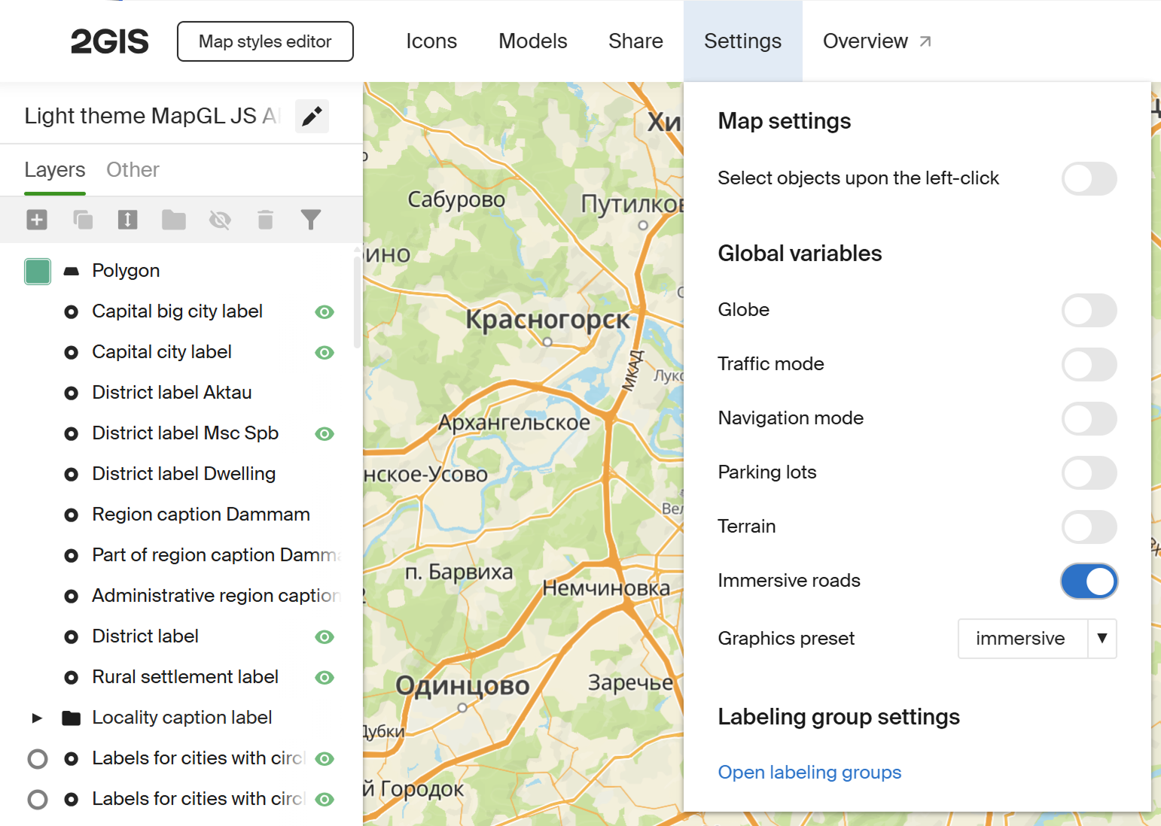Click the Open labeling groups link
The width and height of the screenshot is (1161, 826).
point(809,773)
